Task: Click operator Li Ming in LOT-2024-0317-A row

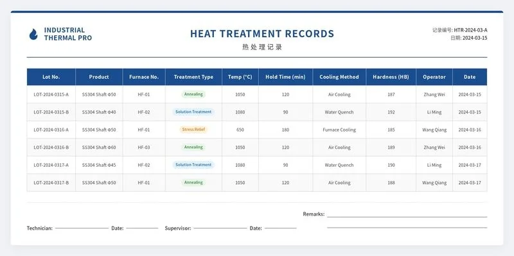Action: [434, 165]
